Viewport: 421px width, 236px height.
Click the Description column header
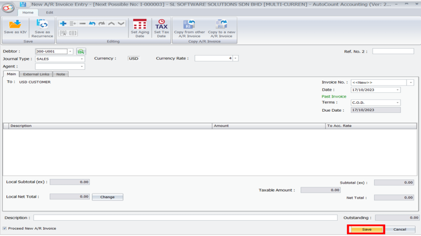(111, 126)
